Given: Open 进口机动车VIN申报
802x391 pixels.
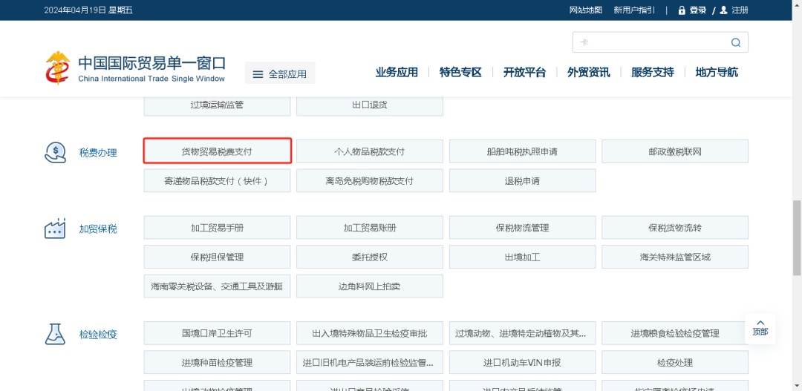Looking at the screenshot, I should tap(522, 362).
